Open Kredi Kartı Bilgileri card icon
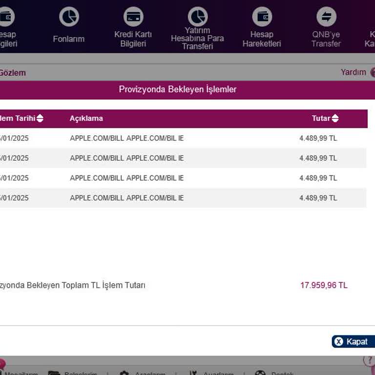This screenshot has width=375, height=375. (x=133, y=17)
